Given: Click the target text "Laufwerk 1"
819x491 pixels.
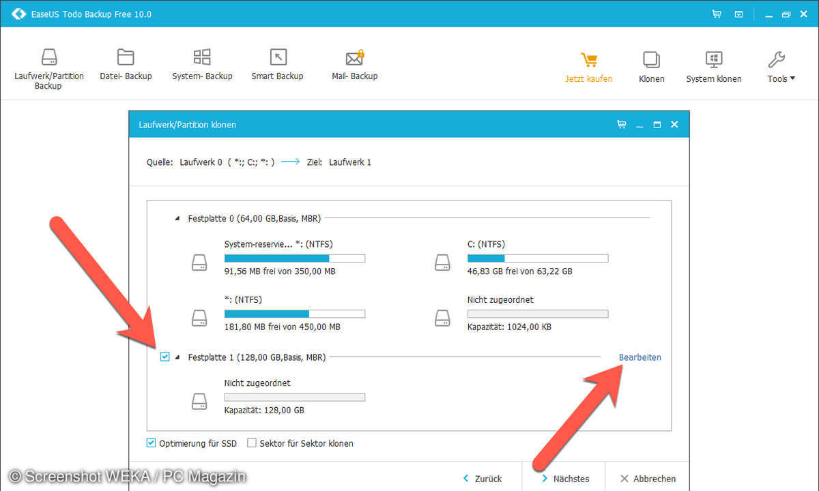Looking at the screenshot, I should pos(350,162).
